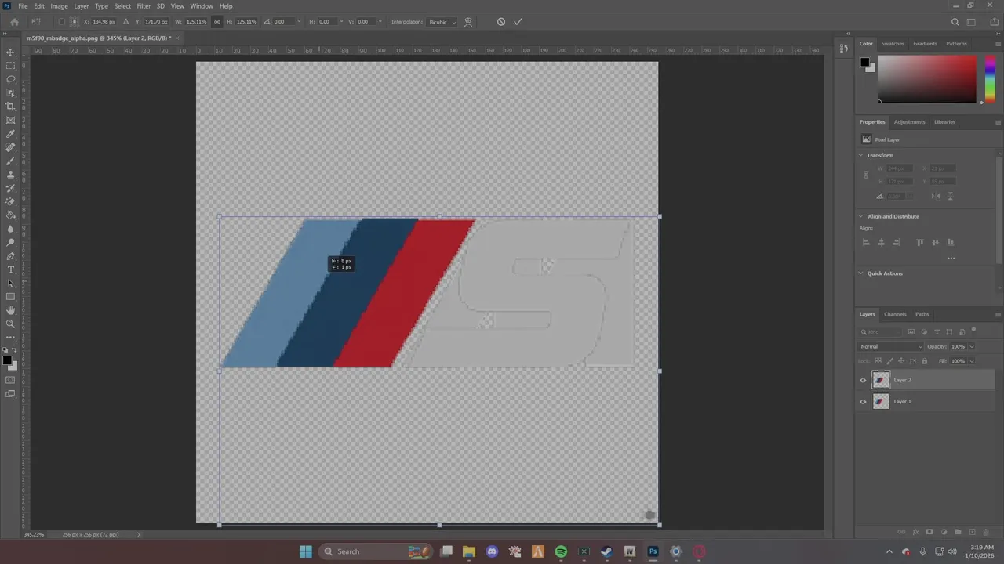The height and width of the screenshot is (564, 1004).
Task: Open the search icon at top right
Action: [955, 22]
